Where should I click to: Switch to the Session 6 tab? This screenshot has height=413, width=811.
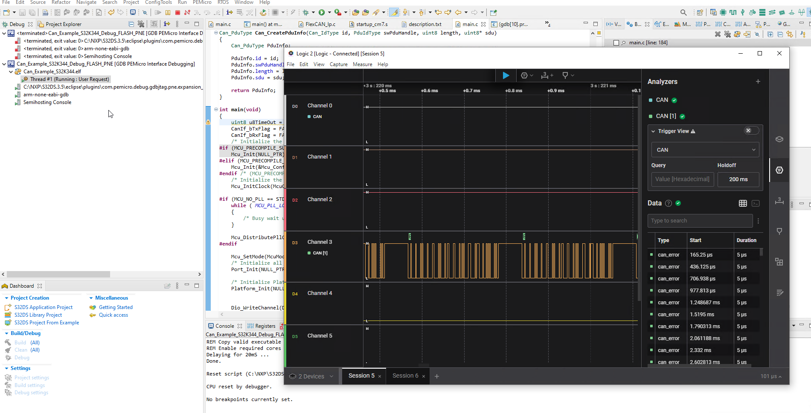[405, 376]
